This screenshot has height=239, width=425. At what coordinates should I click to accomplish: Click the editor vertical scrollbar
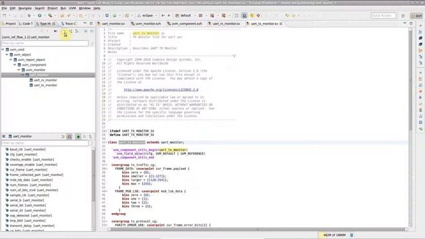(410, 127)
